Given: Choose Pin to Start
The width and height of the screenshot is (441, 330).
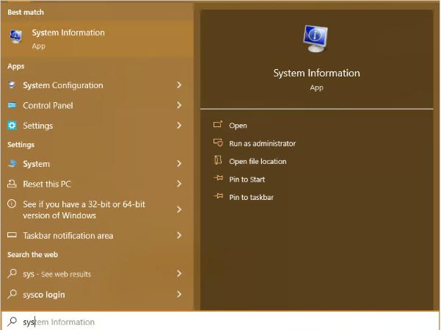Looking at the screenshot, I should pyautogui.click(x=247, y=179).
